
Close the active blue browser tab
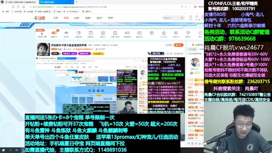[72, 2]
